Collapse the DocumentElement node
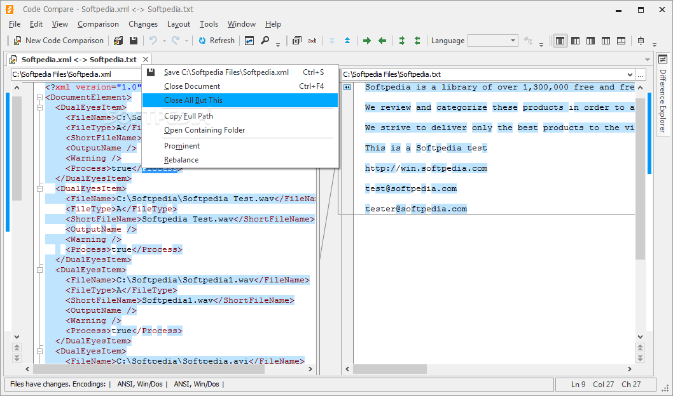This screenshot has width=673, height=396. coord(39,97)
